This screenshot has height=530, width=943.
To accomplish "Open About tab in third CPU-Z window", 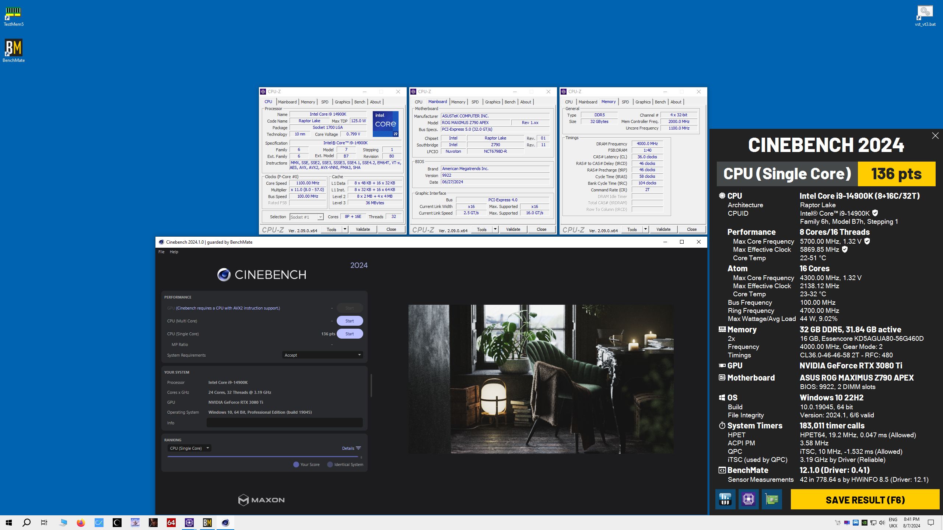I will [676, 102].
